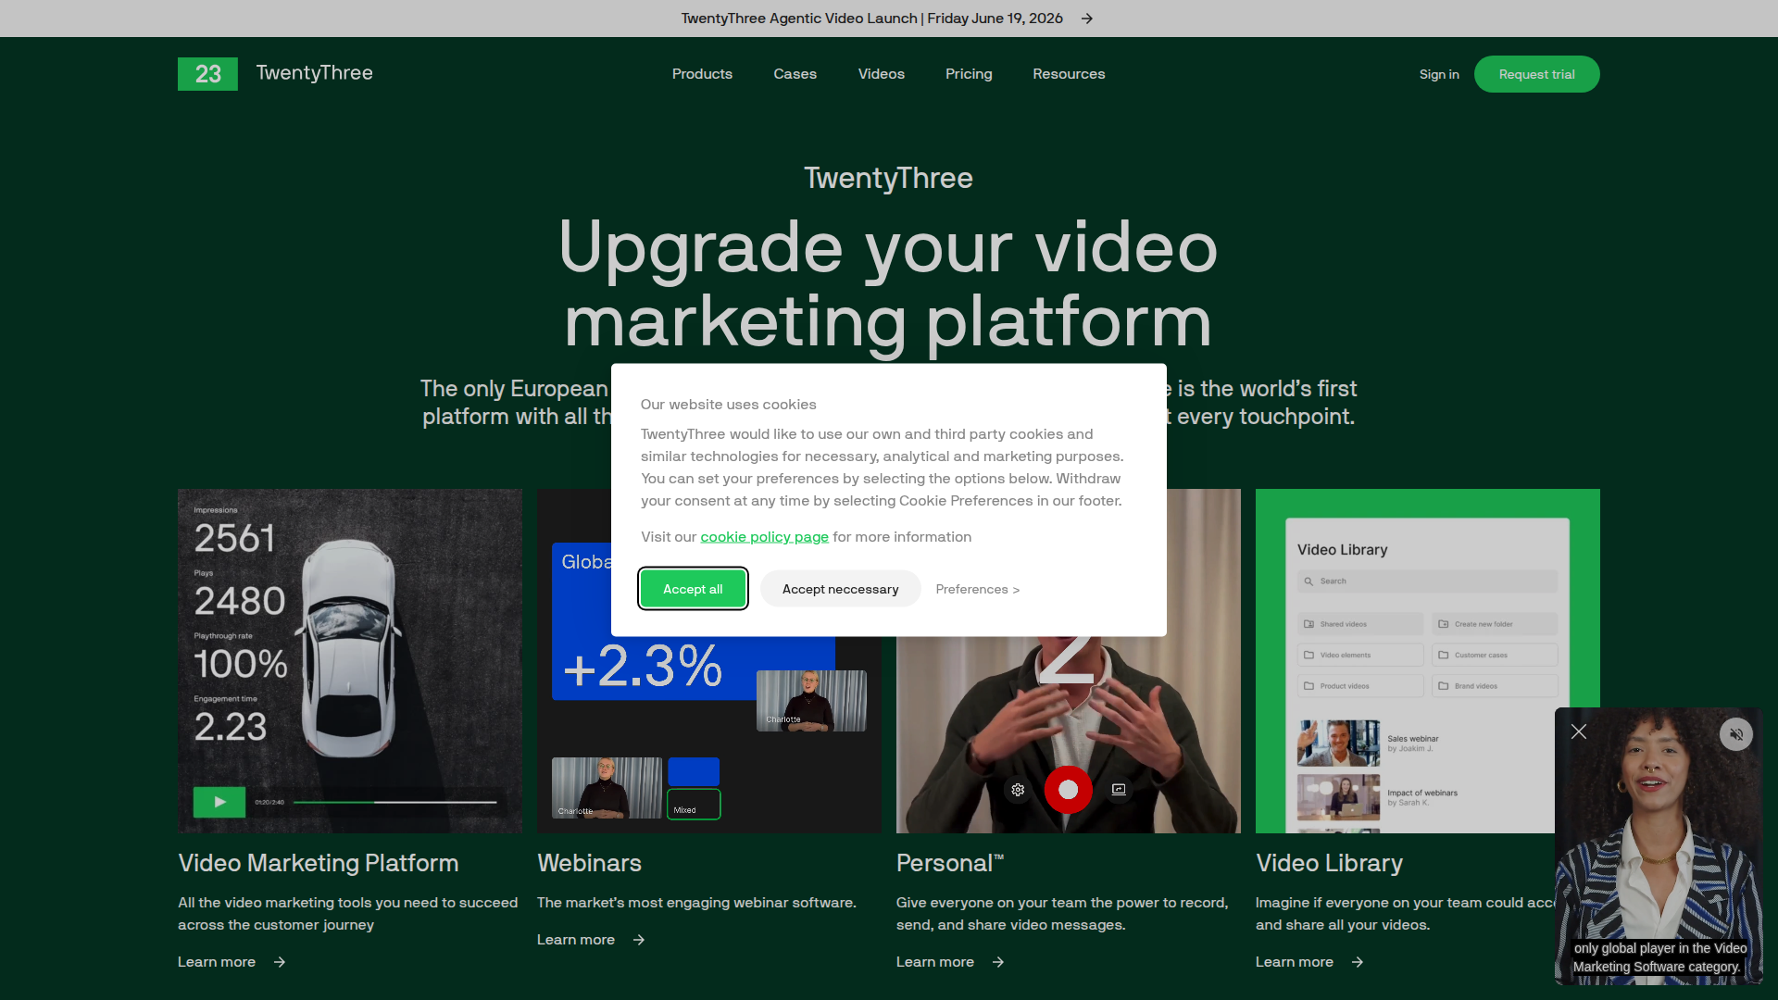1778x1000 pixels.
Task: Click the +2.3% figure in Webinars card
Action: click(642, 665)
